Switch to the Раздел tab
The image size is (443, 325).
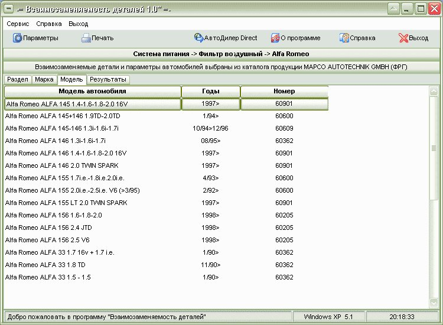click(x=18, y=79)
